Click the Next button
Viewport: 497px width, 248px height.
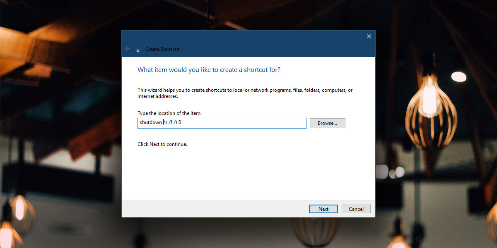(x=323, y=209)
